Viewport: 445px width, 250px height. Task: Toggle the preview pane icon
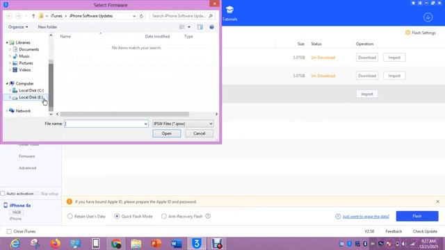click(x=200, y=27)
